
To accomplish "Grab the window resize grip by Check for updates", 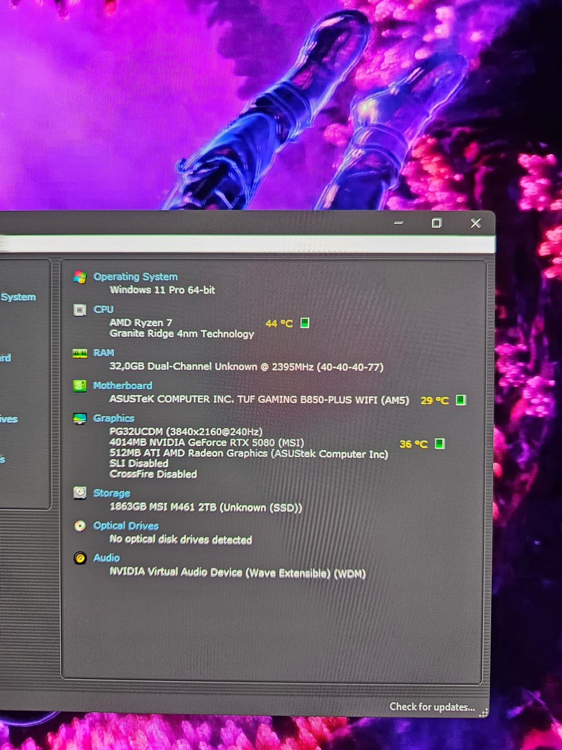I will [x=484, y=712].
